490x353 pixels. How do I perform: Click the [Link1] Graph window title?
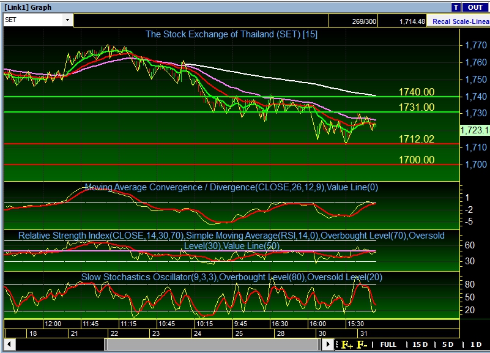28,7
